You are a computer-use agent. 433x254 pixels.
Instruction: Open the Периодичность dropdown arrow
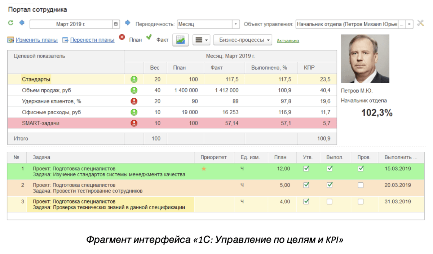(x=236, y=24)
